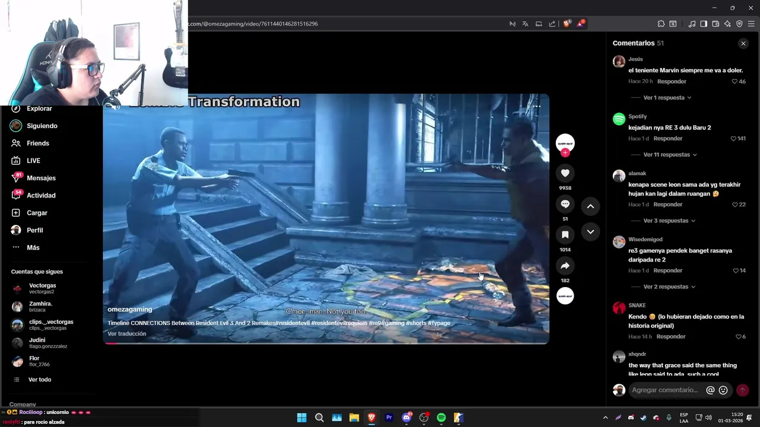Expand Ver 11 respuestas under Spotify
This screenshot has width=760, height=427.
(x=670, y=155)
